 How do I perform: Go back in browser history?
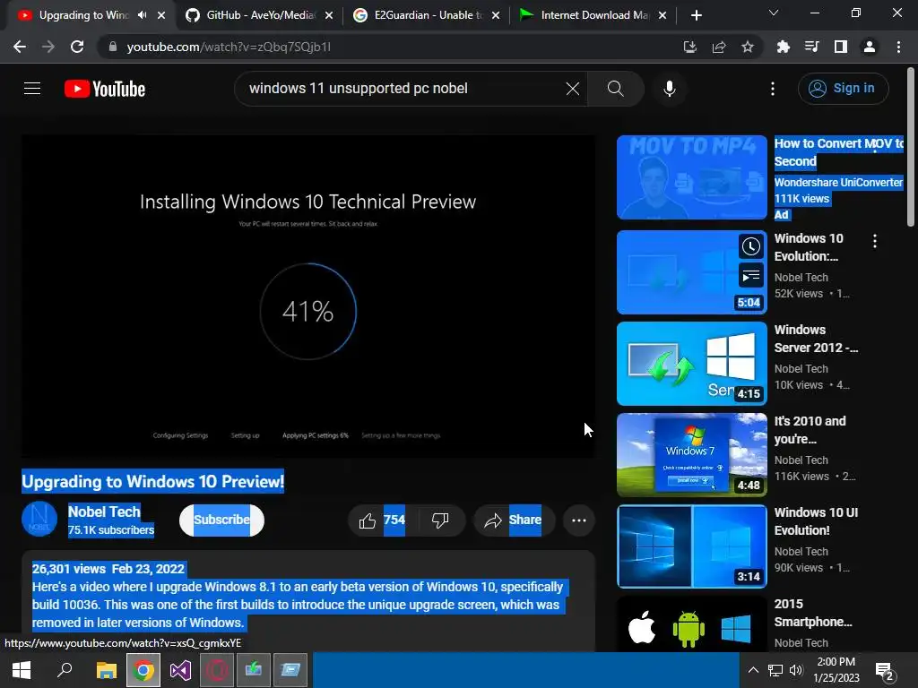20,47
